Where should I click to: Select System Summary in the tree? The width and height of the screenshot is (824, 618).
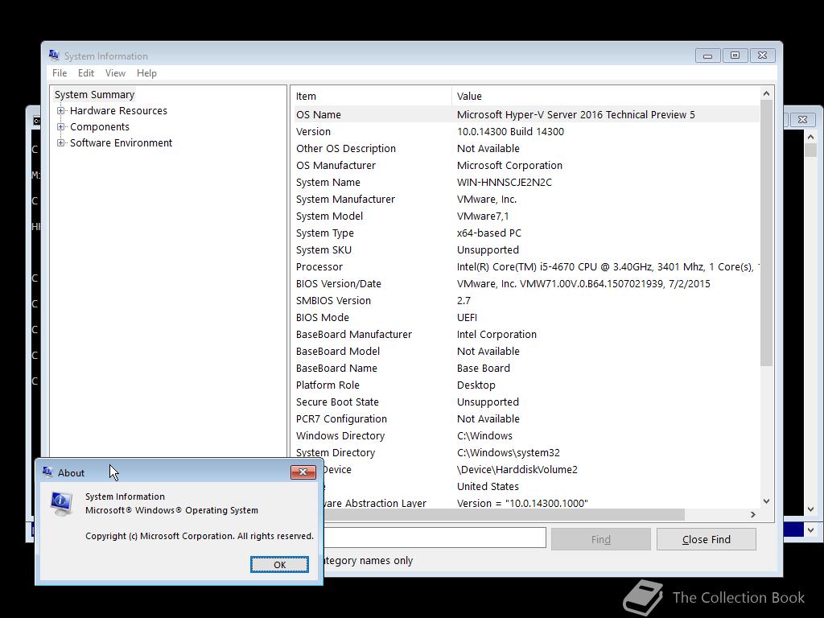pos(95,95)
